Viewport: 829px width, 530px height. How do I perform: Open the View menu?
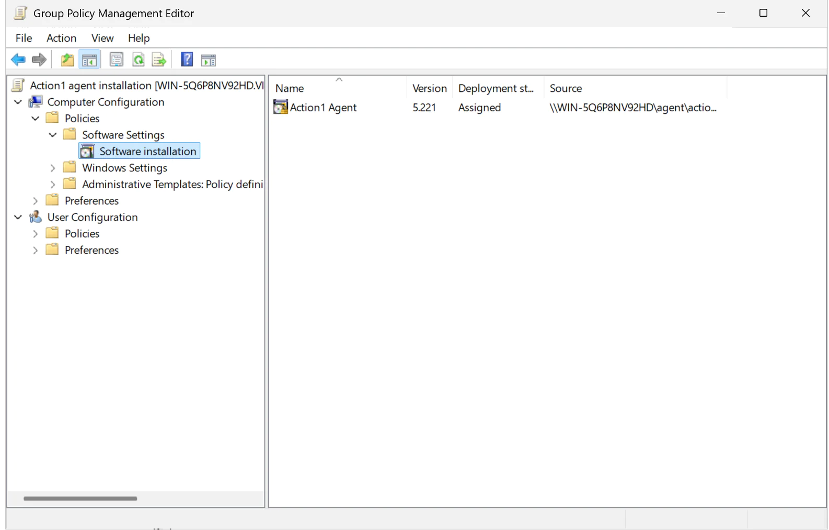click(102, 38)
